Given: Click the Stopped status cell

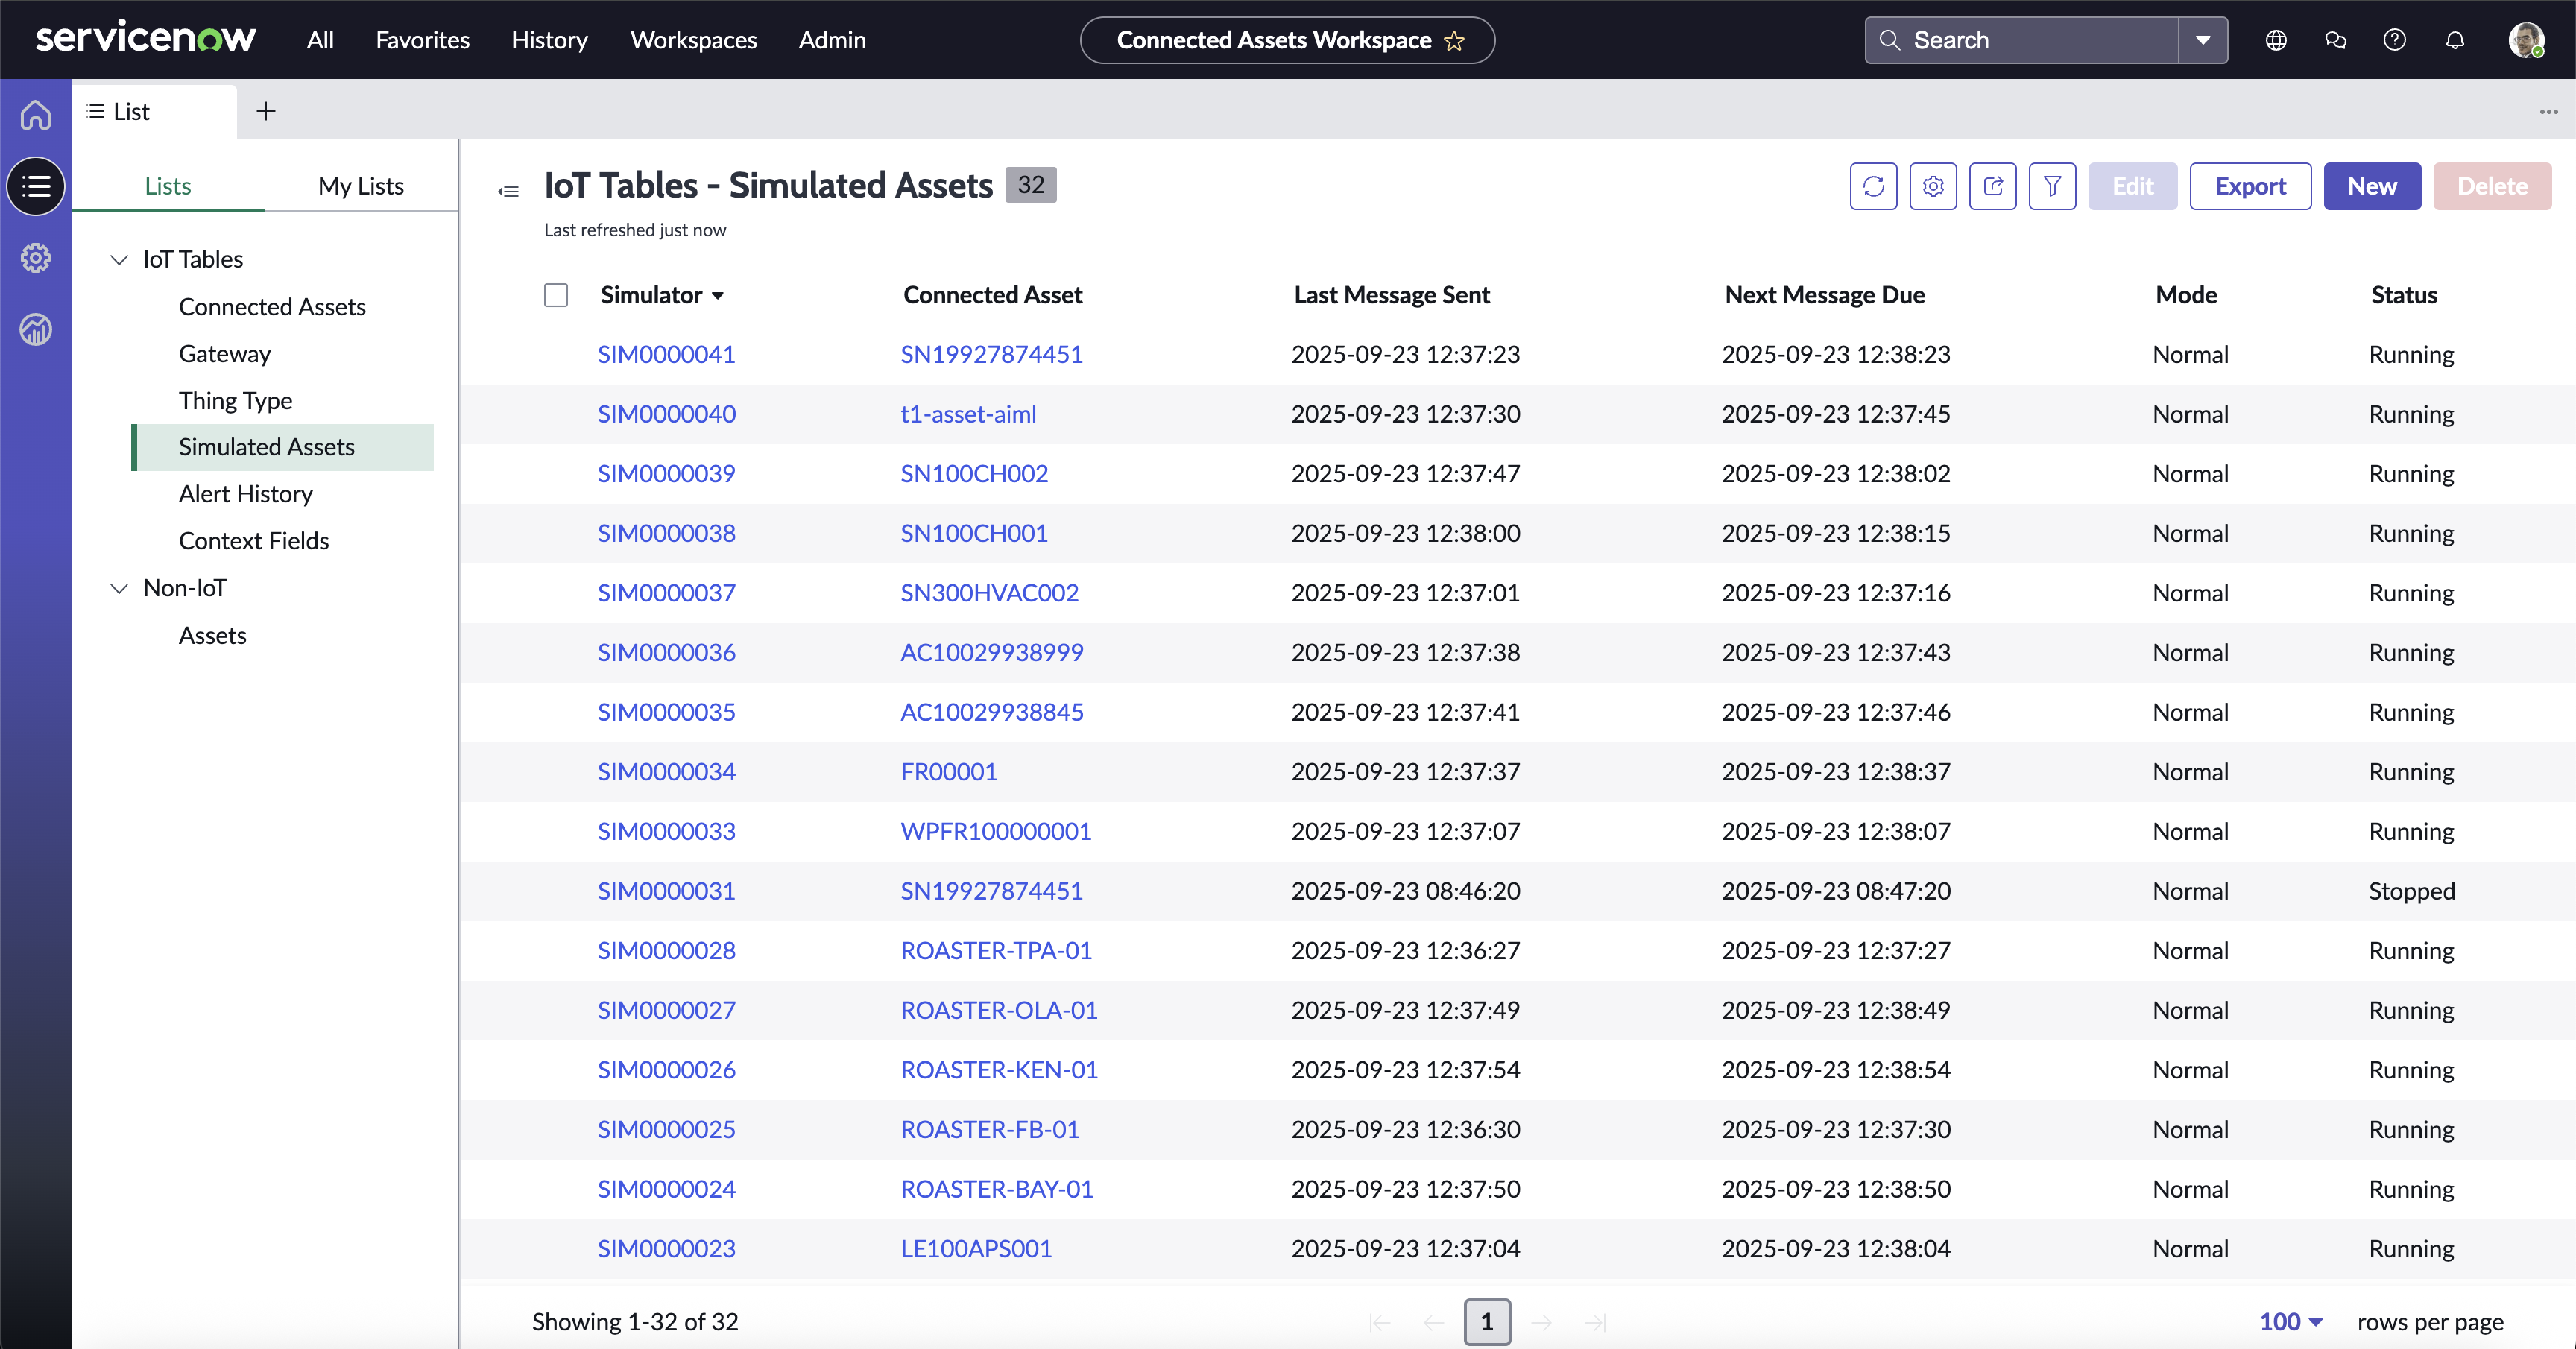Looking at the screenshot, I should 2412,891.
